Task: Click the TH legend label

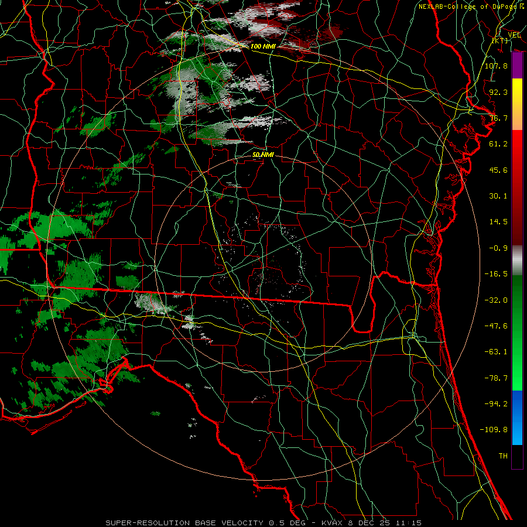Action: [x=503, y=456]
